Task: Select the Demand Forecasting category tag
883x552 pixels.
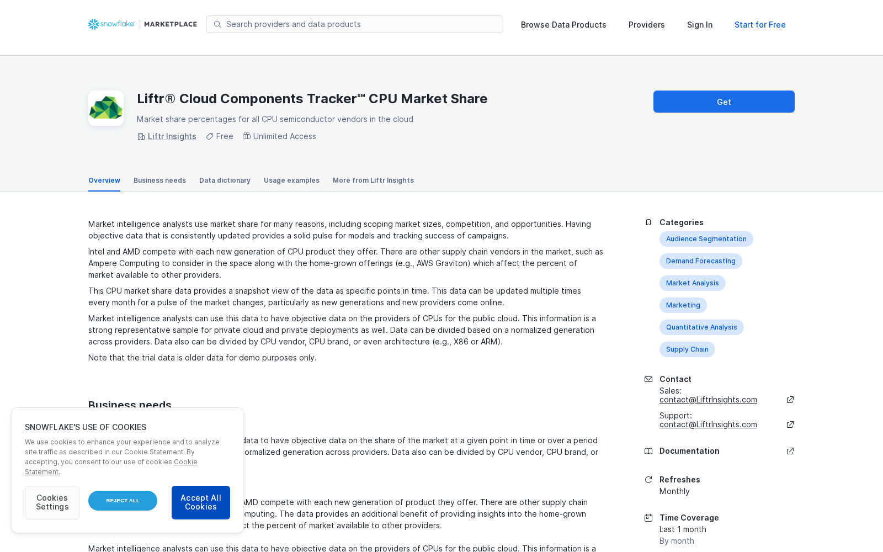Action: (701, 261)
